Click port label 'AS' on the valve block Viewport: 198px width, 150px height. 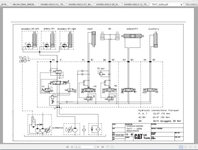53,60
